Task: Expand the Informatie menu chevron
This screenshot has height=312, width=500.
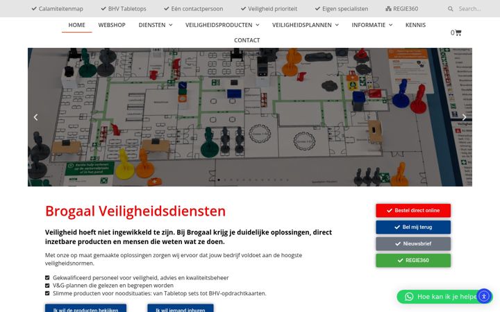Action: coord(390,25)
